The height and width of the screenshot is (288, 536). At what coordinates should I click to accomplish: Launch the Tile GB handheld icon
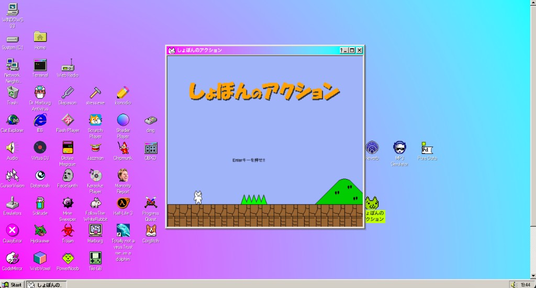tap(95, 258)
